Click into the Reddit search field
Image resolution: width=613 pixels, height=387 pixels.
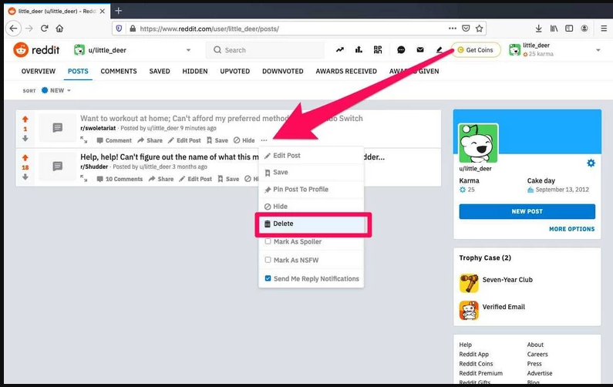[x=270, y=50]
